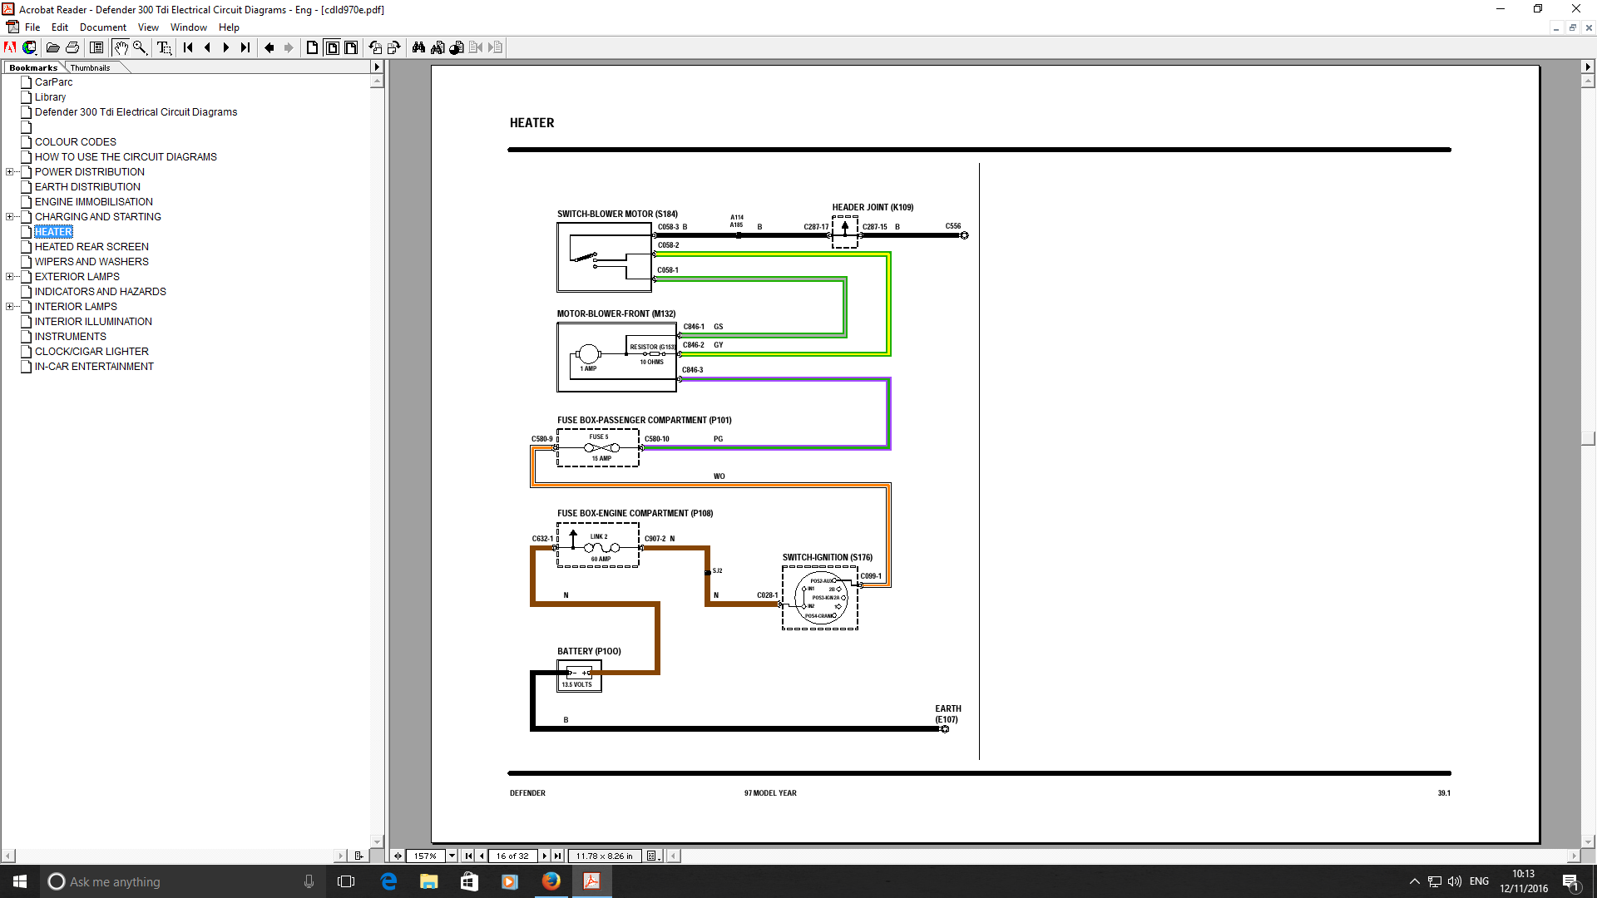Expand the INTERIOR LAMPS bookmark
The height and width of the screenshot is (898, 1597).
tap(9, 307)
